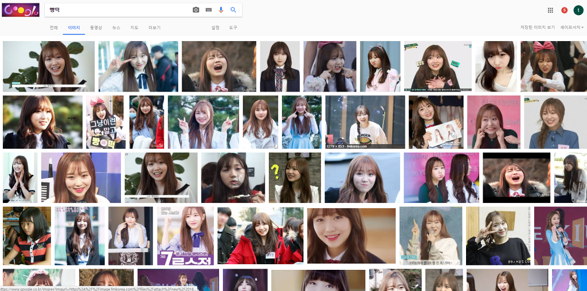Open thumbnail with two people against pink backdrop
Image resolution: width=587 pixels, height=291 pixels.
441,178
